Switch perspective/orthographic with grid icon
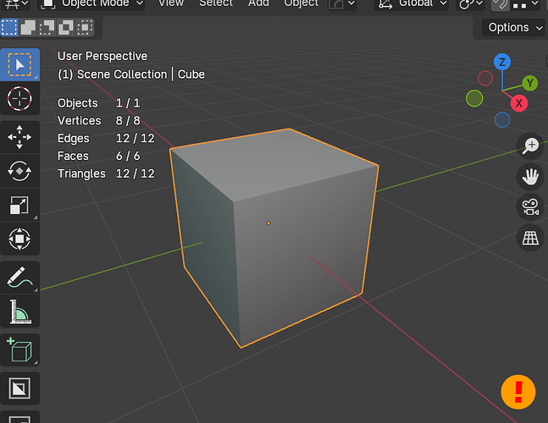The height and width of the screenshot is (423, 548). [x=530, y=238]
